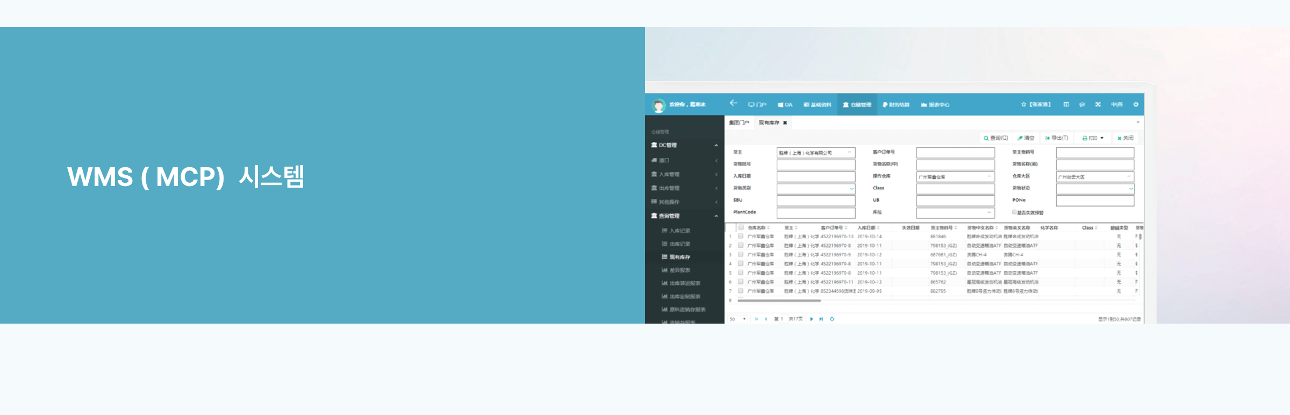Click the refresh icon in table pager
Image resolution: width=1290 pixels, height=415 pixels.
[x=832, y=319]
